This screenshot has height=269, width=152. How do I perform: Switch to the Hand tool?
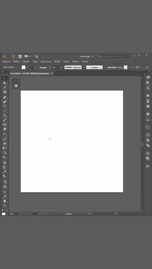[4, 201]
